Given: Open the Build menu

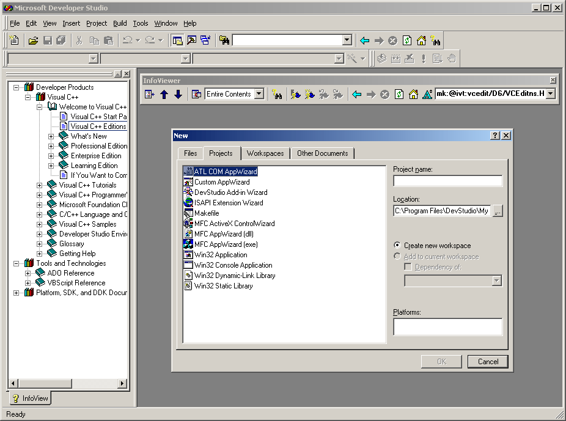Looking at the screenshot, I should coord(120,23).
